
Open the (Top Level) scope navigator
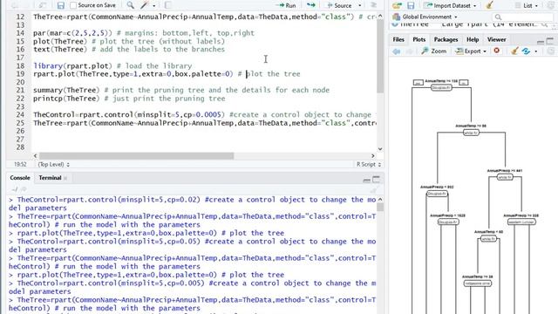(x=54, y=165)
